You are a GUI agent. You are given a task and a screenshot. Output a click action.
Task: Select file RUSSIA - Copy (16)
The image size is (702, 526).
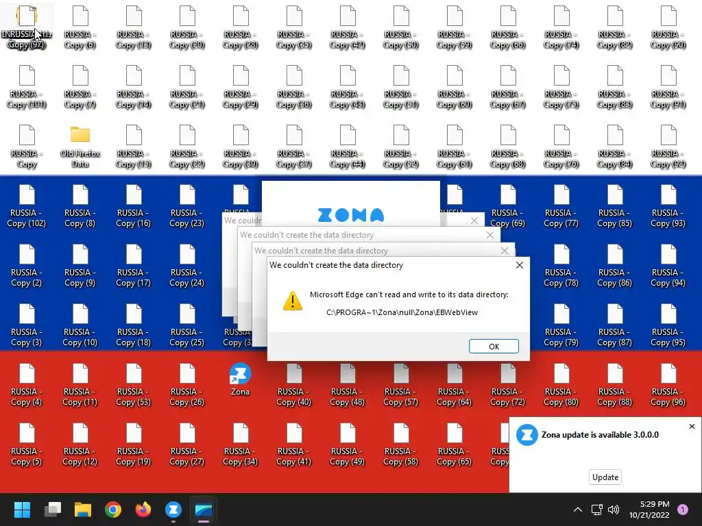click(134, 205)
